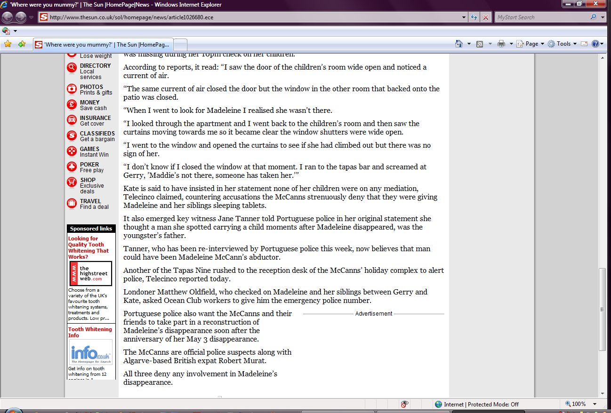This screenshot has height=413, width=611.
Task: Expand the address bar history dropdown
Action: pos(464,17)
